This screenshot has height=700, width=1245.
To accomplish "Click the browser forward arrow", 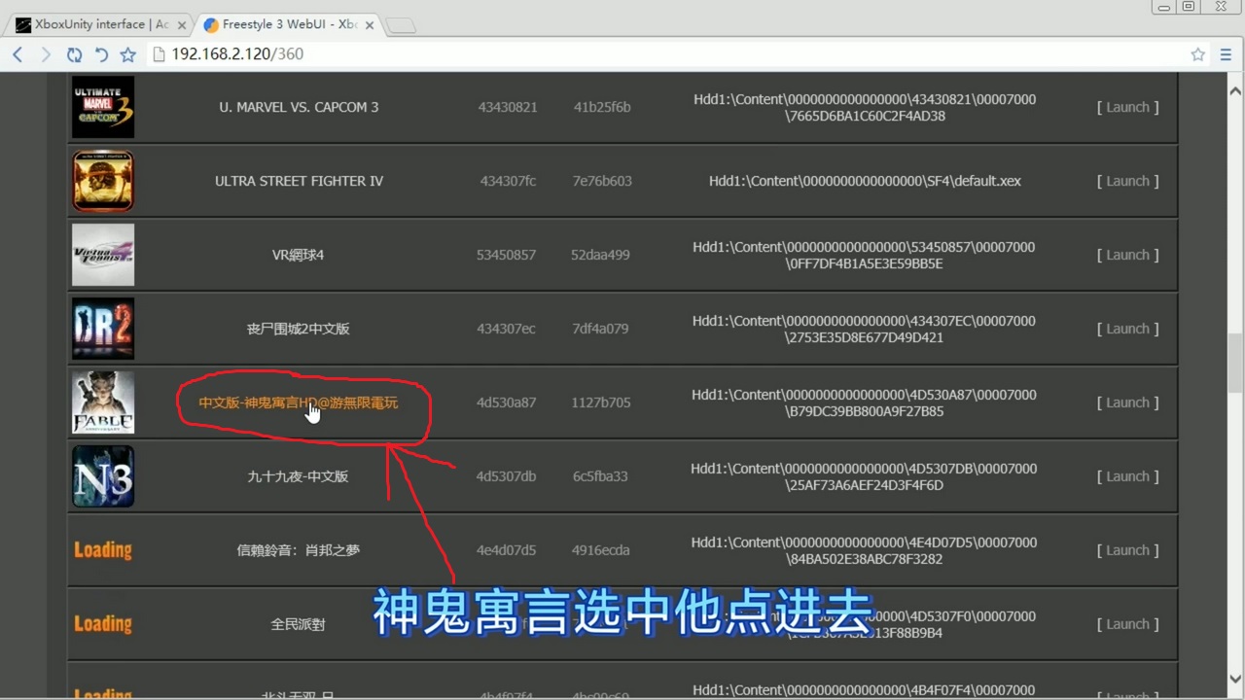I will pyautogui.click(x=45, y=54).
